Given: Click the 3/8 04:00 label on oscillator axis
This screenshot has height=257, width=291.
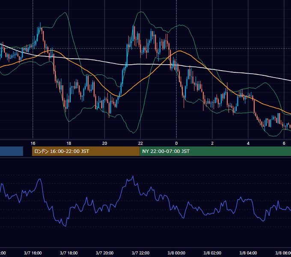Looking at the screenshot, I should (x=248, y=253).
